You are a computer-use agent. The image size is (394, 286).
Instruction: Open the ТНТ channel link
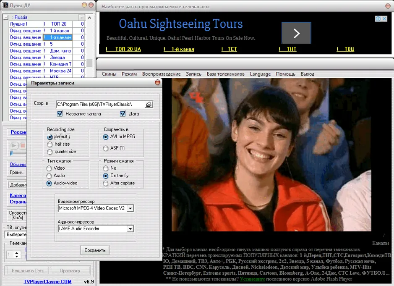[287, 49]
